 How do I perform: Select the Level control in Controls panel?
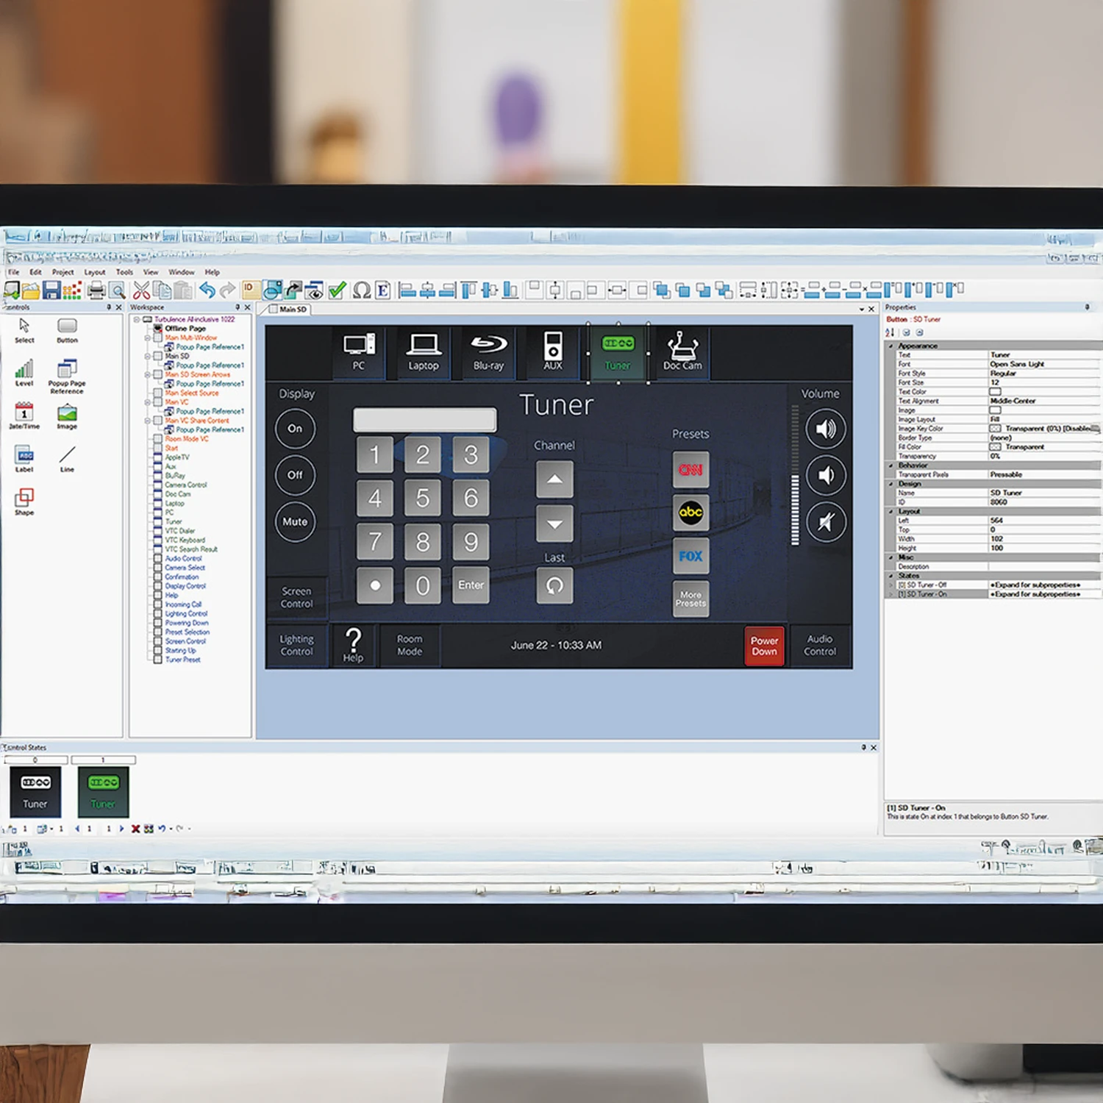click(x=24, y=372)
